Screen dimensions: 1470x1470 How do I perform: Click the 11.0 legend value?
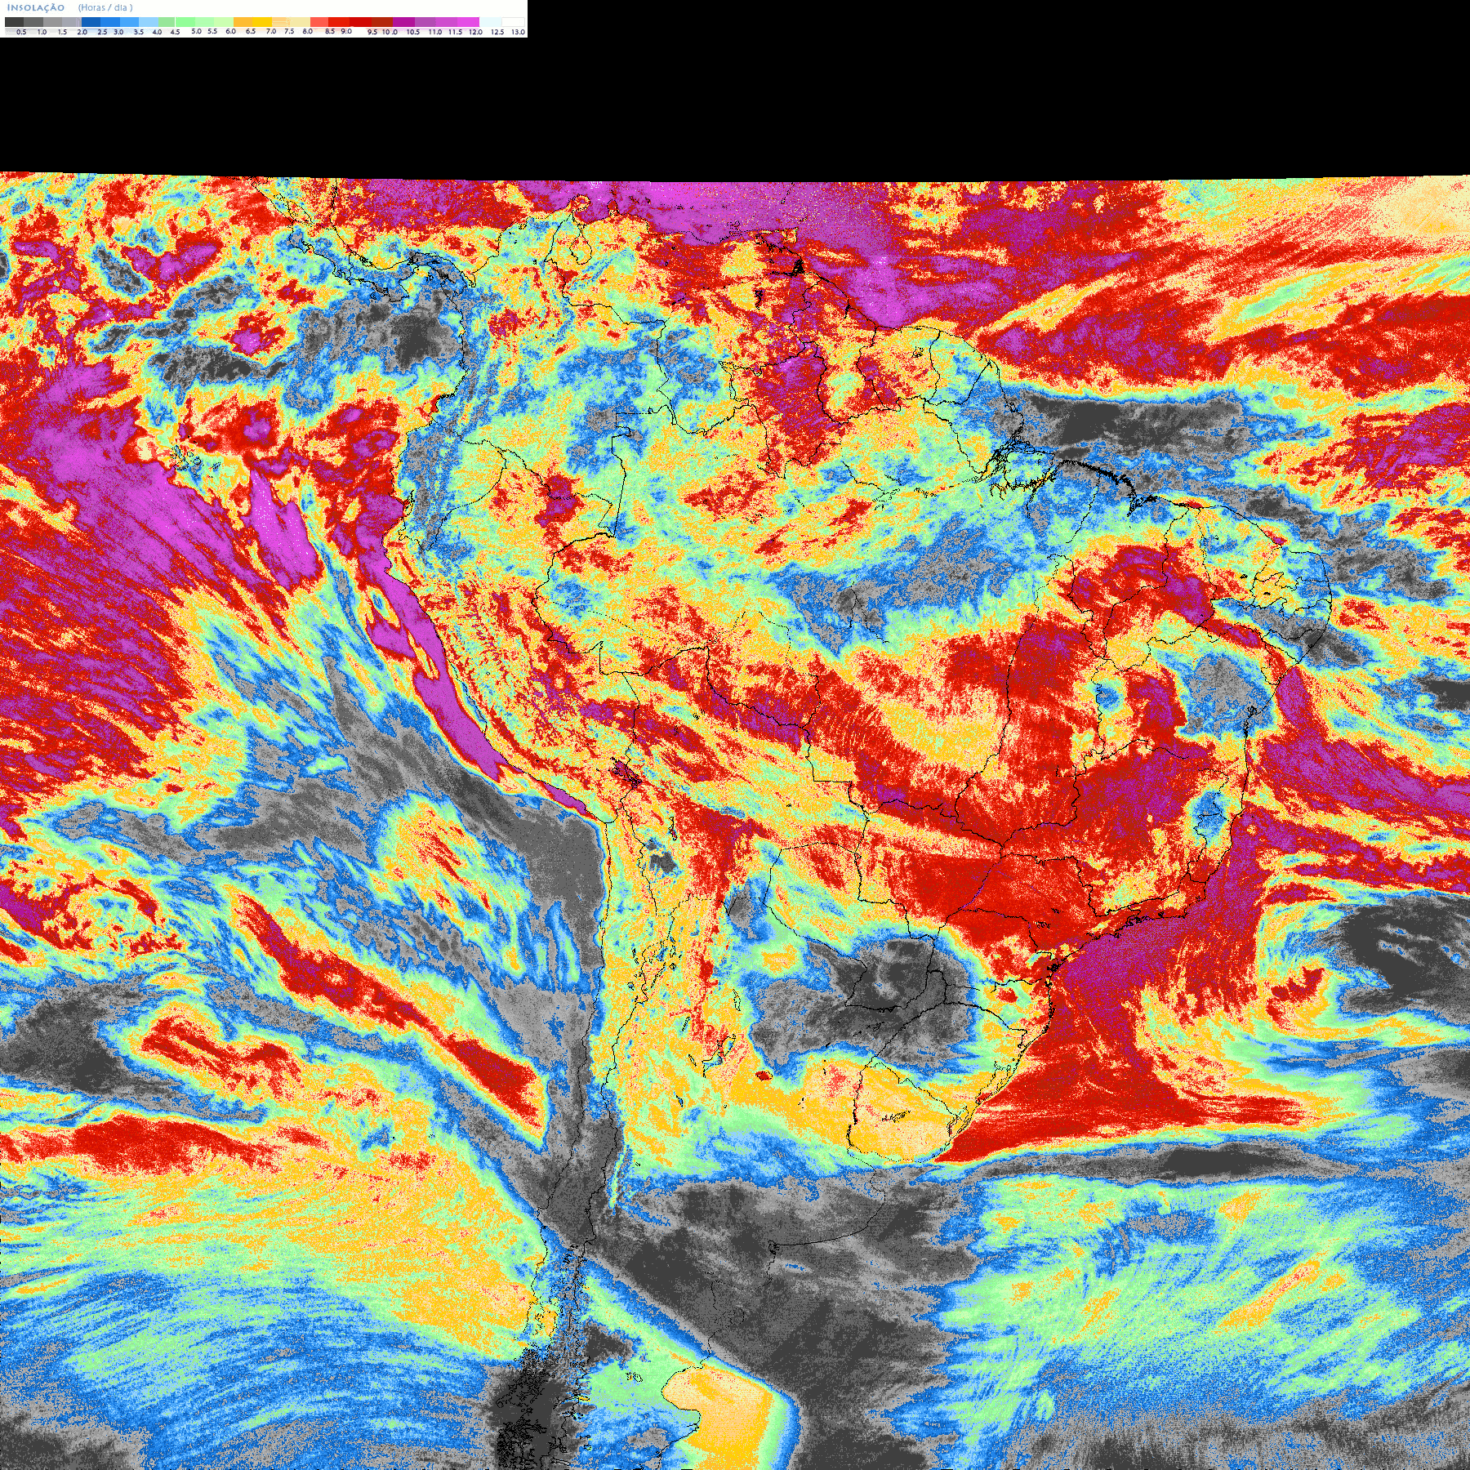click(x=435, y=32)
